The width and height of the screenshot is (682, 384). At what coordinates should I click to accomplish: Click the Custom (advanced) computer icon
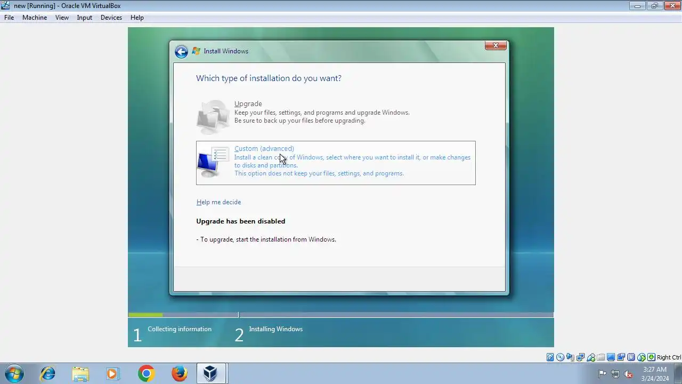point(213,163)
